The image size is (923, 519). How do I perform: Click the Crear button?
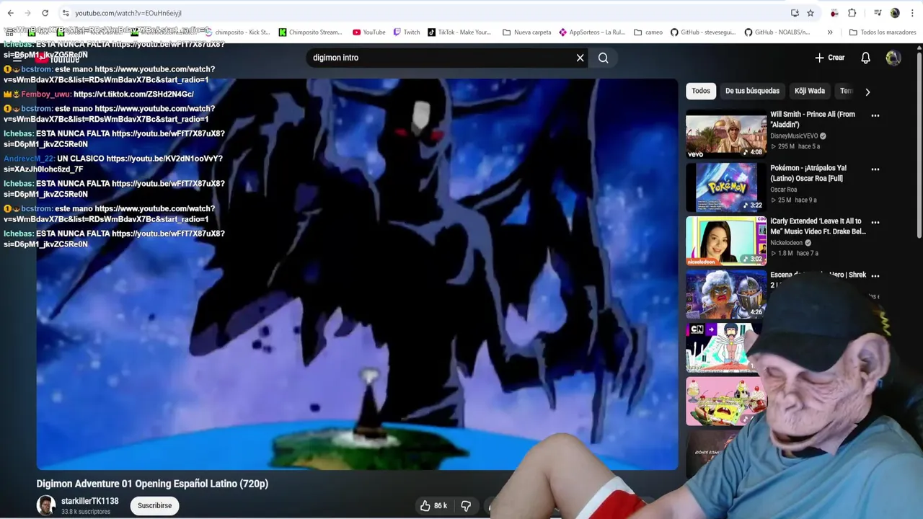(830, 58)
